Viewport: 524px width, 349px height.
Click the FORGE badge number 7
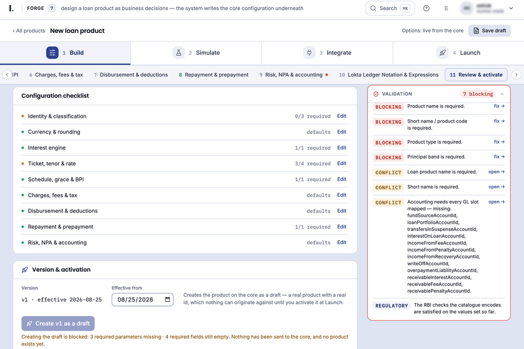coord(51,8)
